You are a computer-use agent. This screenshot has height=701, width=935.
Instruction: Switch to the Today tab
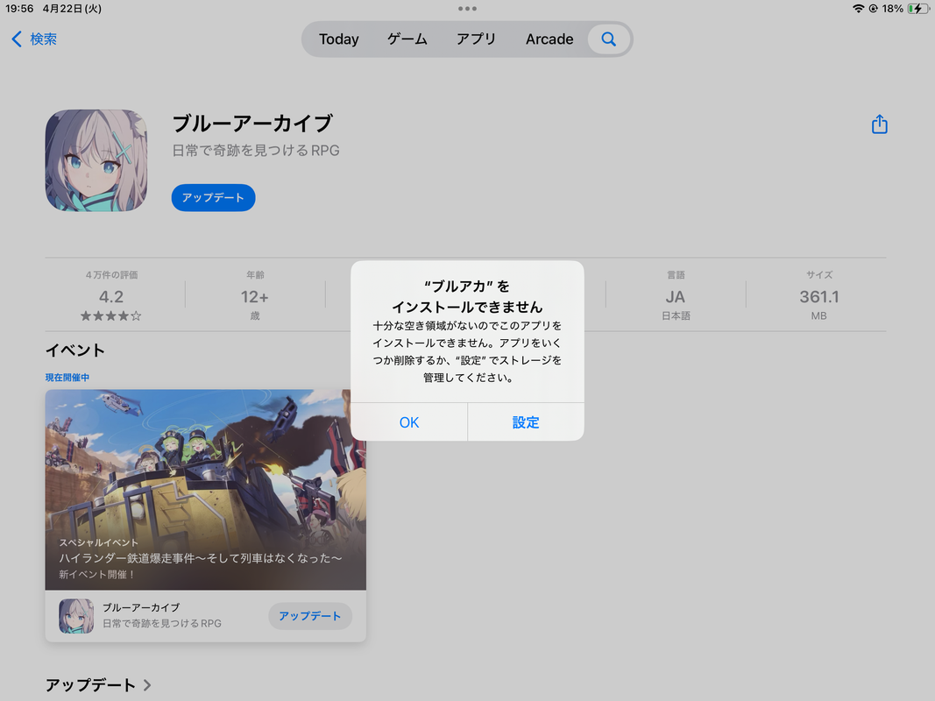coord(339,39)
